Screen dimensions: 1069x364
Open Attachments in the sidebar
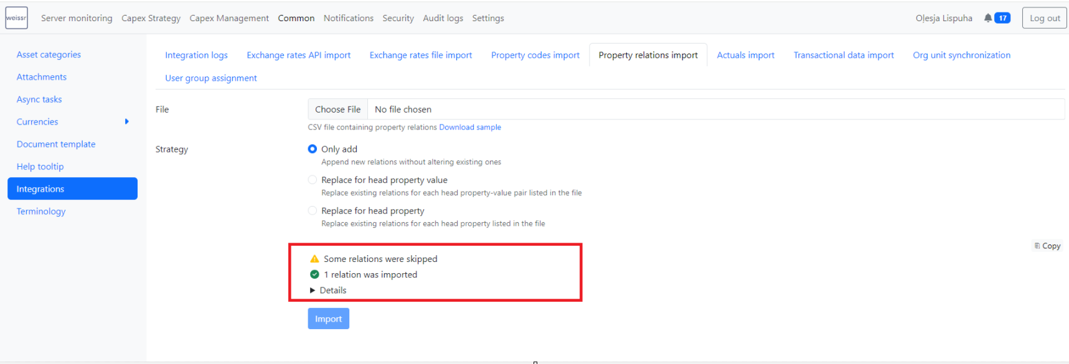42,77
